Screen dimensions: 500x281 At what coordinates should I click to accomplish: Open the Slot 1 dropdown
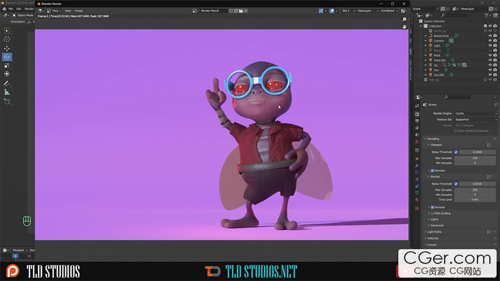point(348,11)
